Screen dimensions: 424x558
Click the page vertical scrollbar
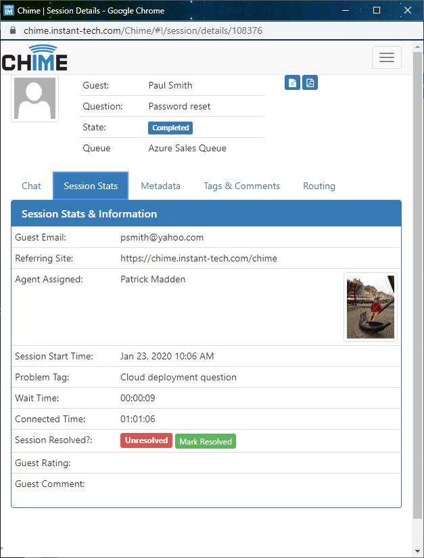tap(418, 270)
